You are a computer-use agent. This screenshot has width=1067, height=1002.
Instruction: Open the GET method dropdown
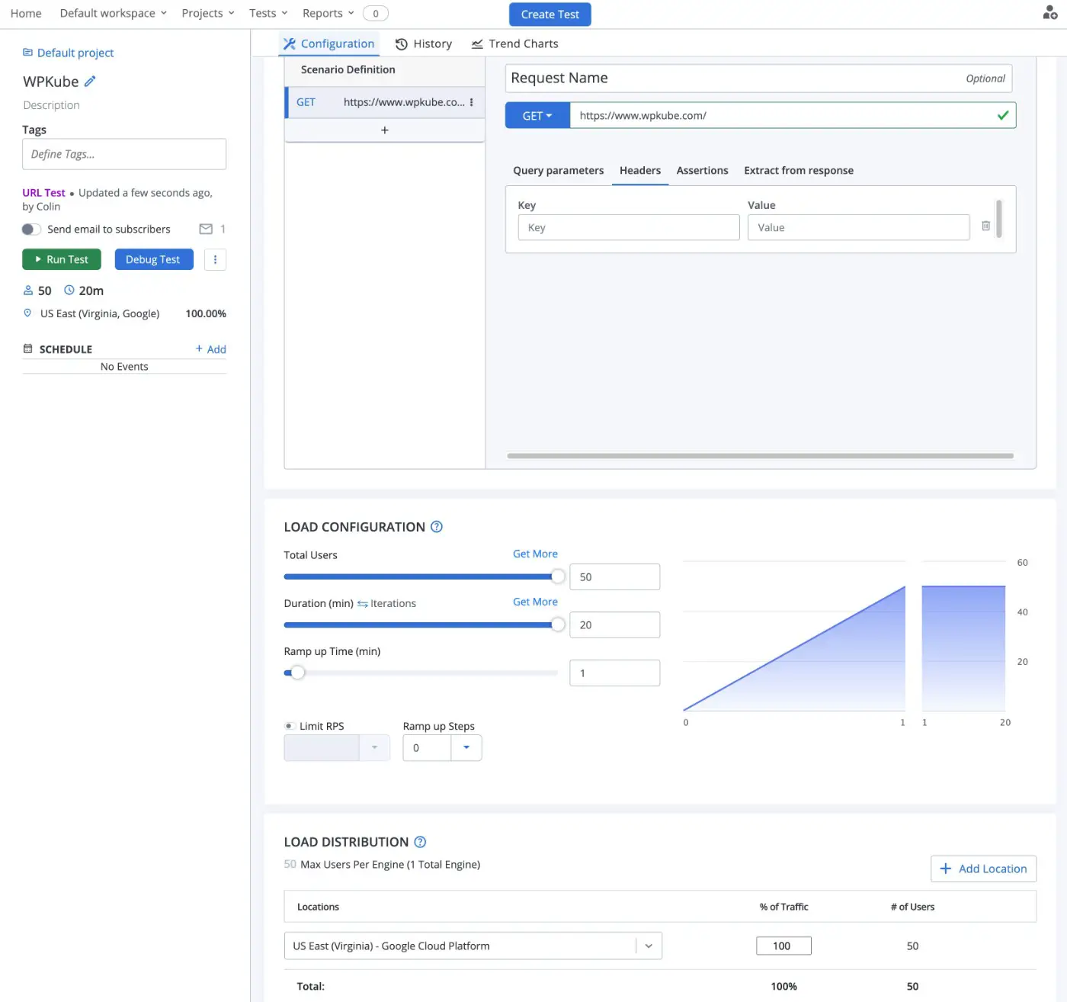coord(537,116)
